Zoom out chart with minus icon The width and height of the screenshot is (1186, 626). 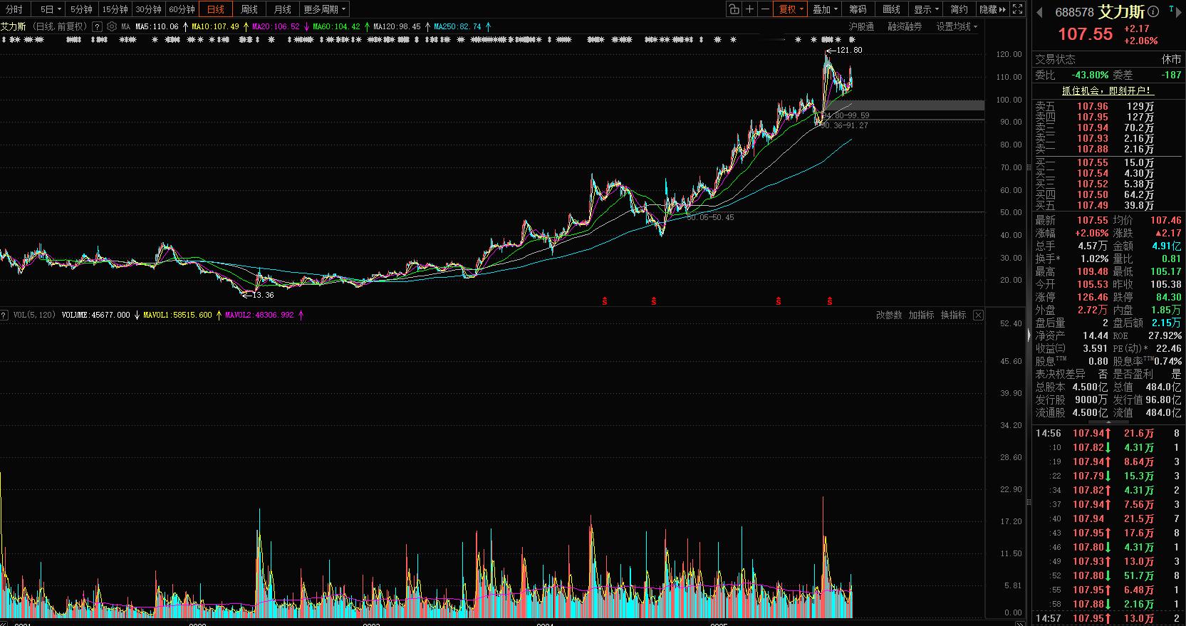765,9
